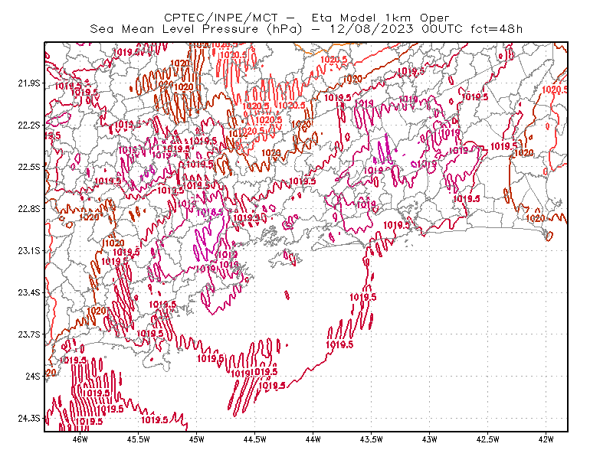Click the 24S latitude axis label
The width and height of the screenshot is (613, 473).
(x=33, y=376)
